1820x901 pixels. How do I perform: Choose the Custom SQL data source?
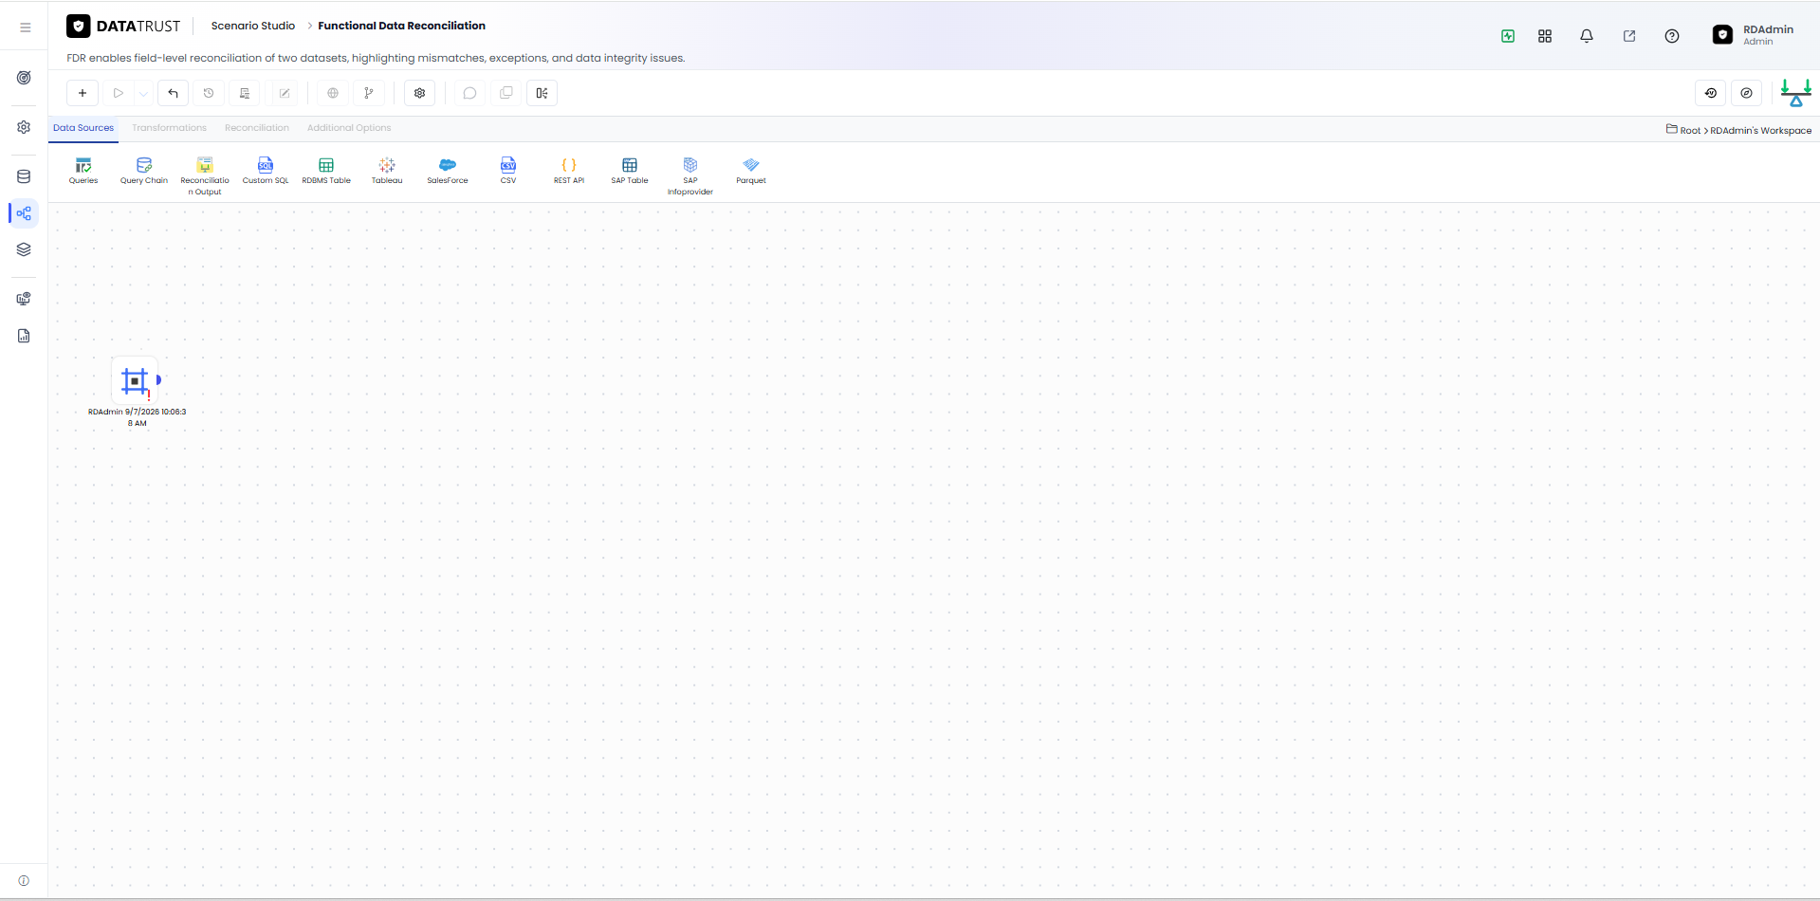(266, 171)
